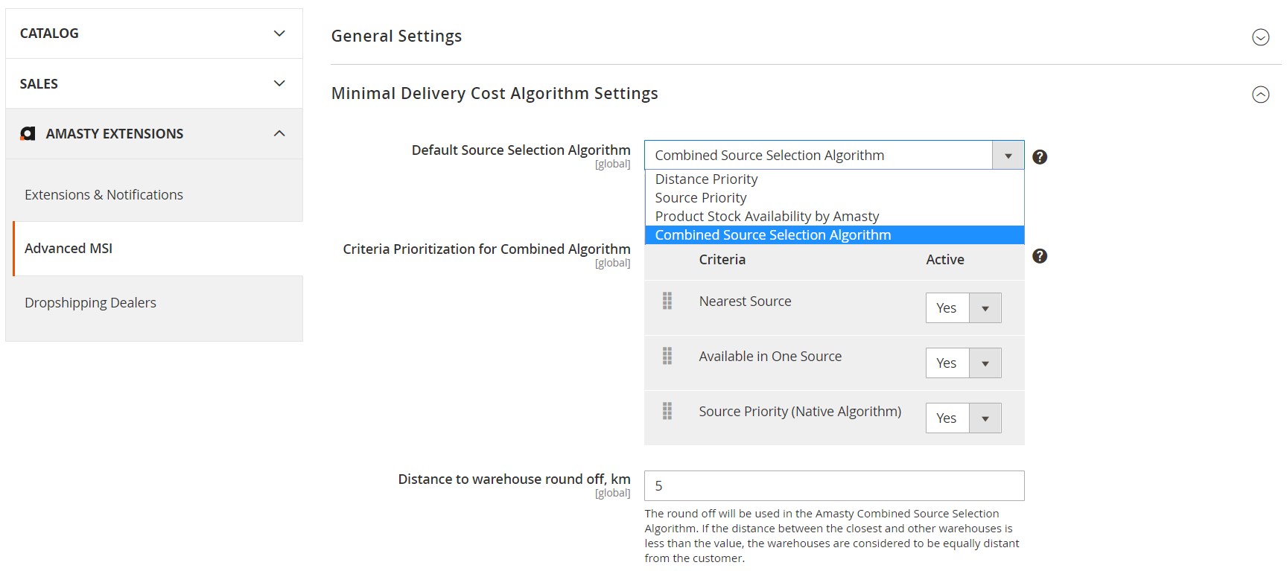Choose Distance Priority from algorithm list
Screen dimensions: 1287x571
[706, 179]
